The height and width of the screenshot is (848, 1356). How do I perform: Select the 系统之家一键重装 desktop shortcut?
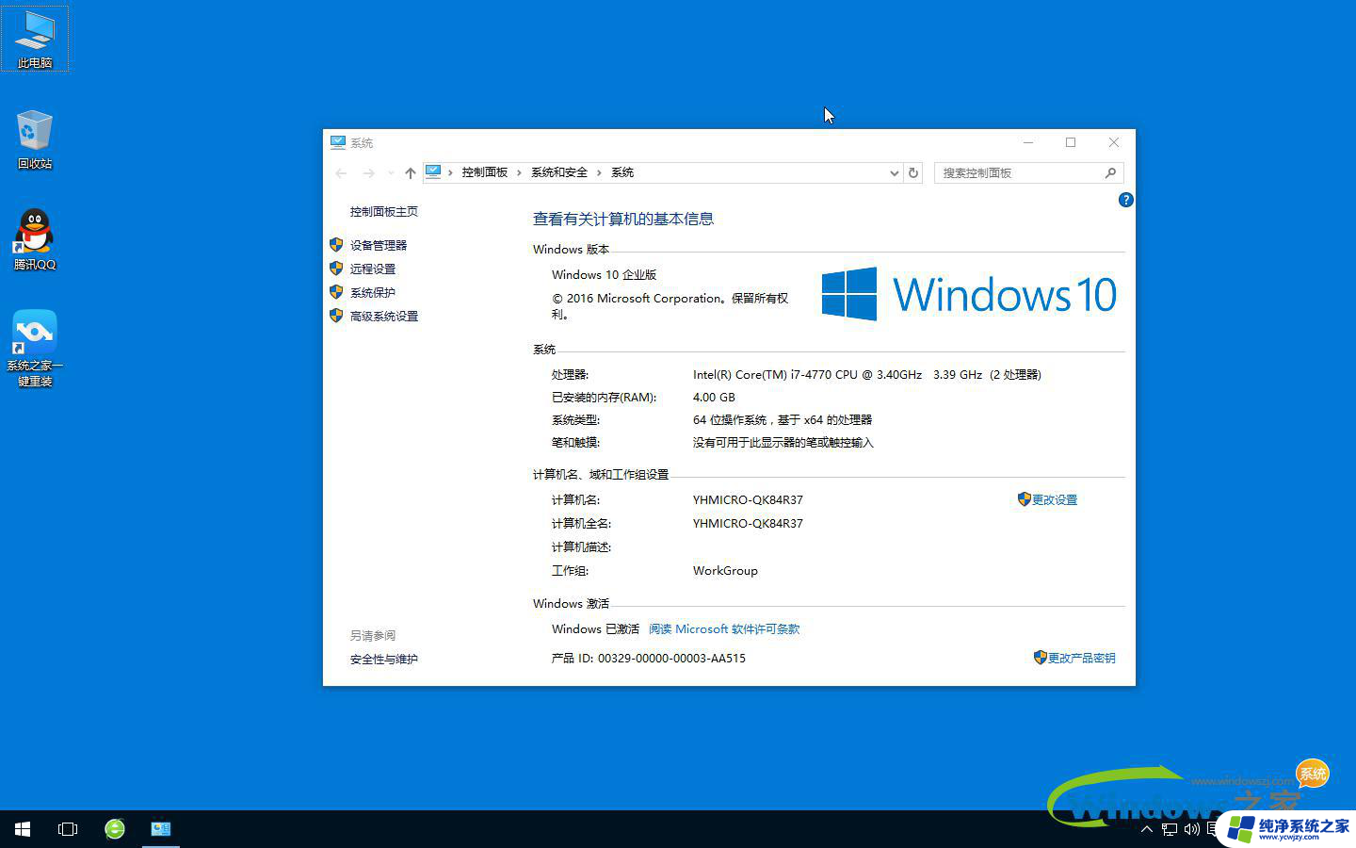(35, 348)
